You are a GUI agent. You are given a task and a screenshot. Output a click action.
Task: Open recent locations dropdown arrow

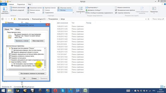point(9,19)
